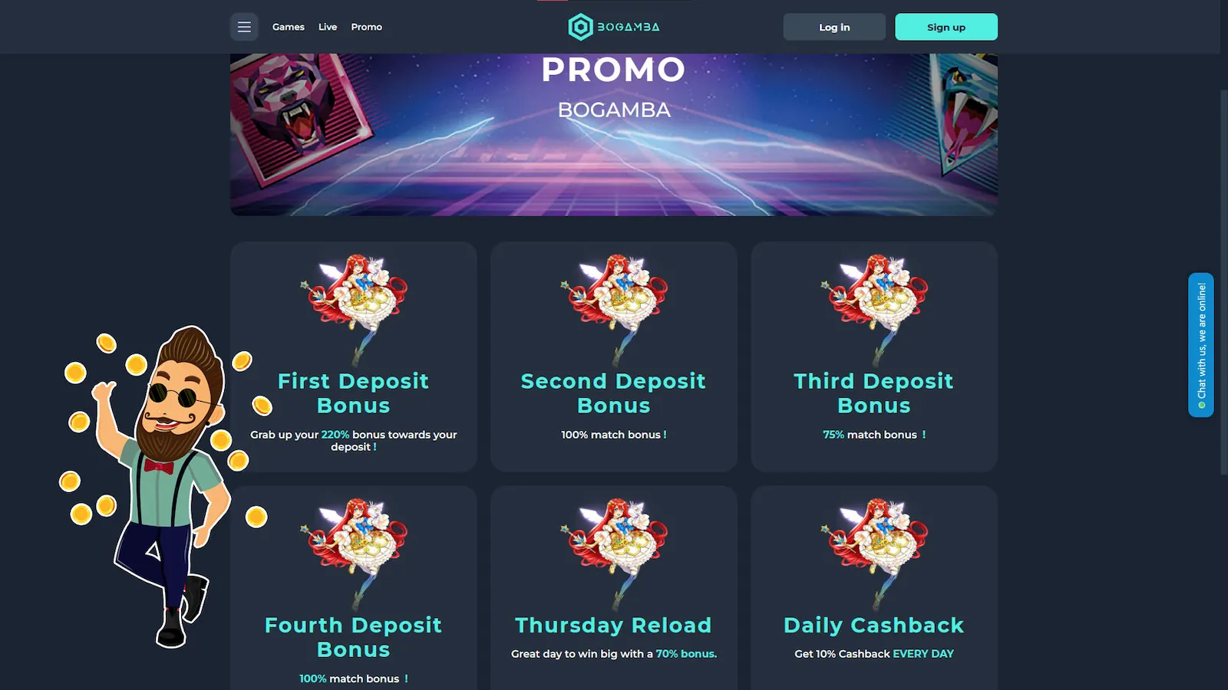This screenshot has width=1228, height=690.
Task: Open the Second Deposit Bonus title
Action: (x=614, y=393)
